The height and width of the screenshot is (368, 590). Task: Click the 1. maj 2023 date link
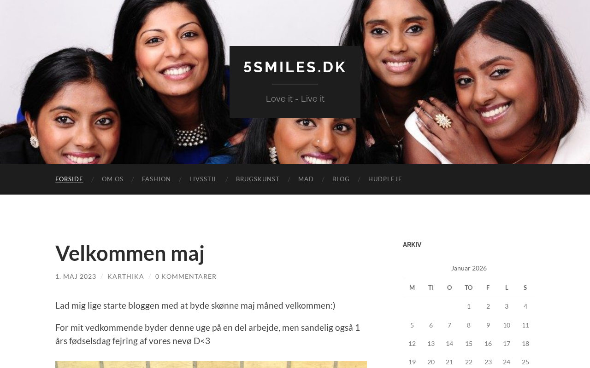point(76,276)
